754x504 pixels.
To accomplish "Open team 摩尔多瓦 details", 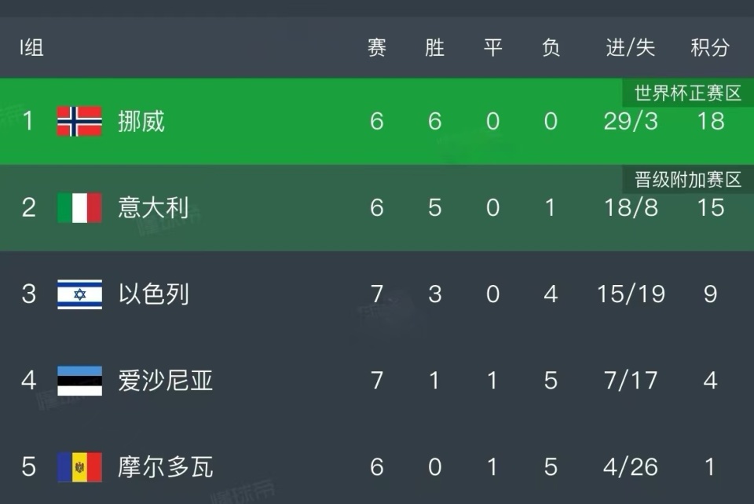I will point(165,467).
